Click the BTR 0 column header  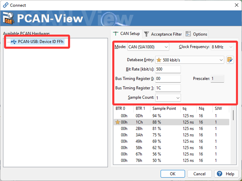tap(123, 108)
